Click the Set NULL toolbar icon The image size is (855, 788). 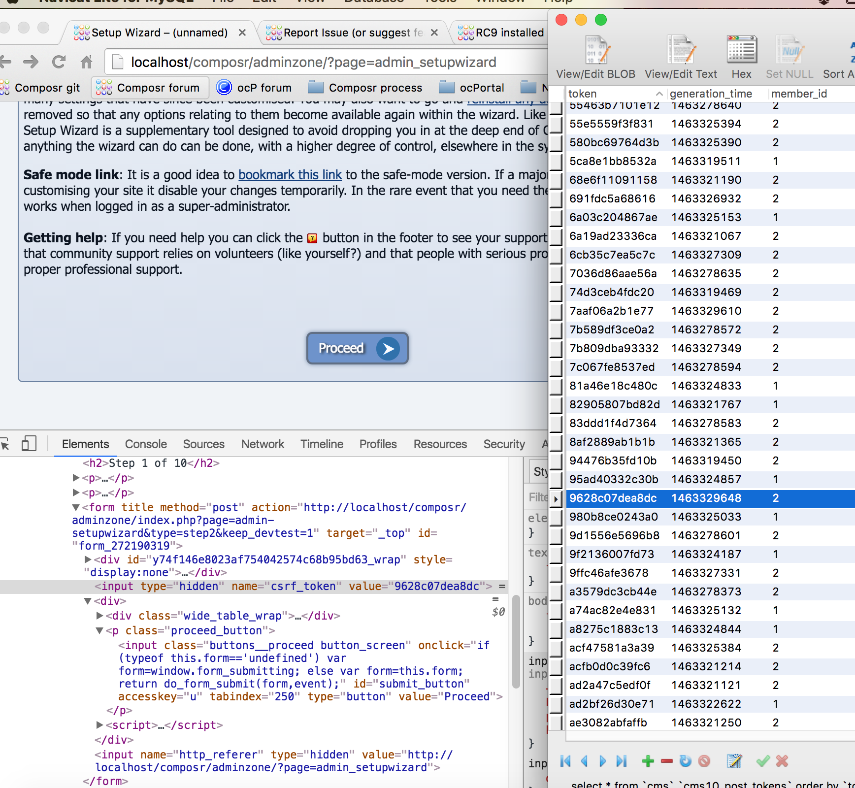pos(789,57)
